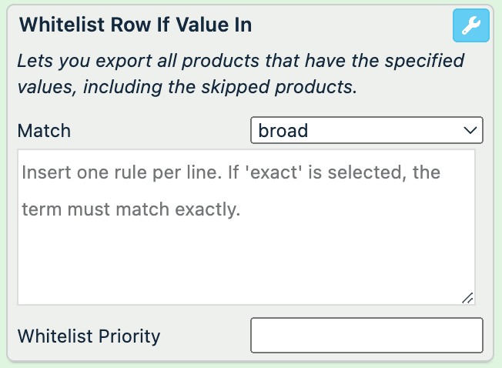Click the 'including the skipped products' text
The height and width of the screenshot is (368, 502).
(219, 86)
